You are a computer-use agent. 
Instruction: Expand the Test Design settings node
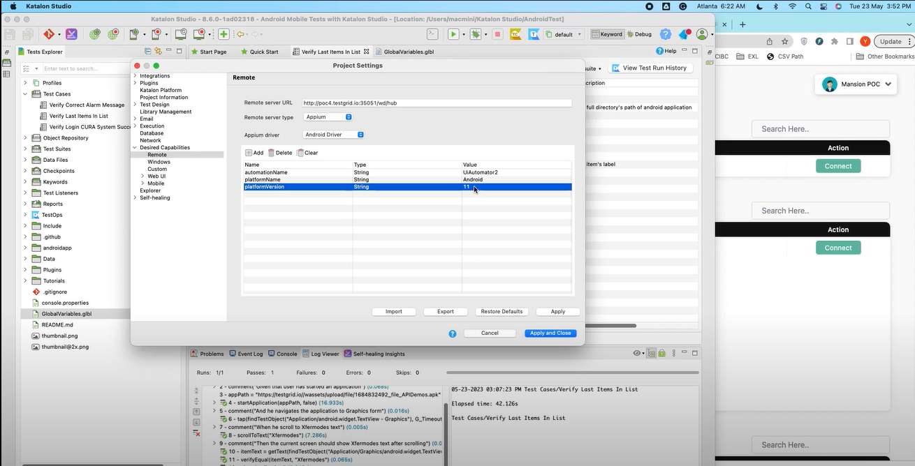pyautogui.click(x=135, y=105)
